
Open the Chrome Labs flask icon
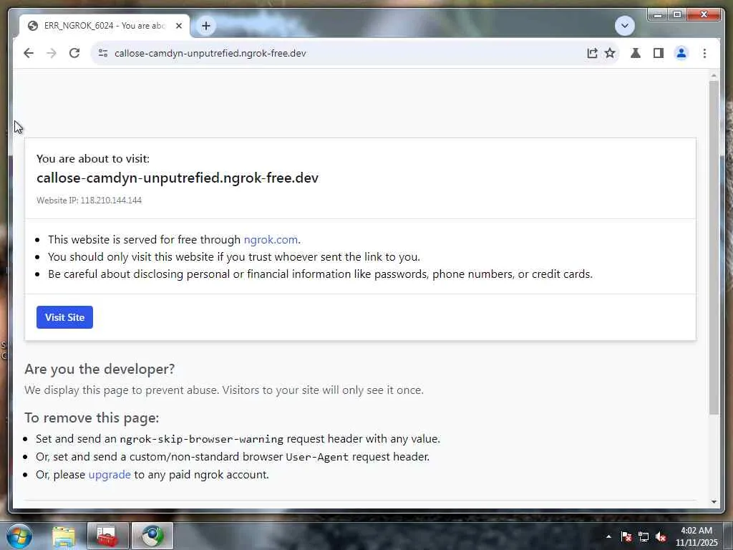point(636,53)
